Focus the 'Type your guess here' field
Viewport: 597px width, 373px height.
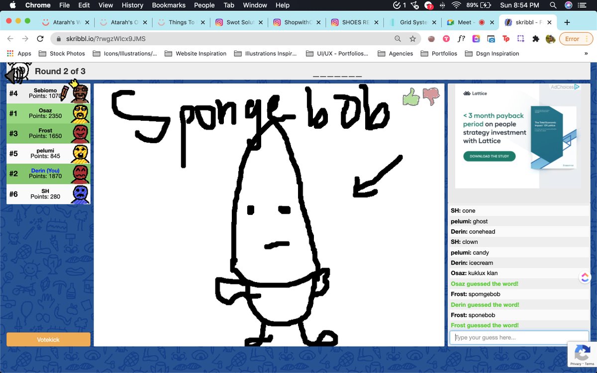(519, 337)
